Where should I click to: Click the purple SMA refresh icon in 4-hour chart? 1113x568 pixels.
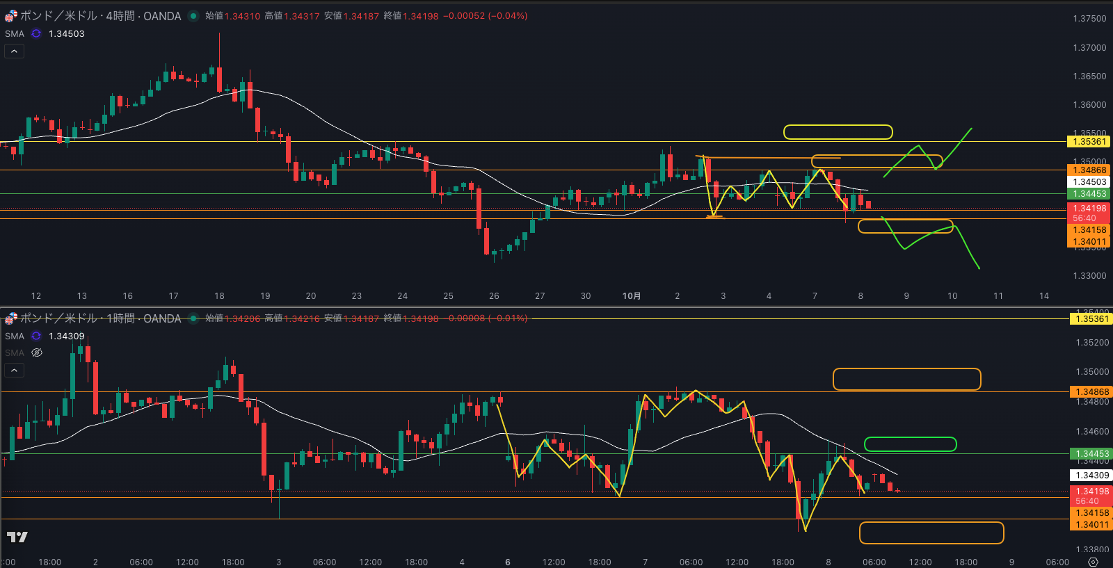(36, 33)
